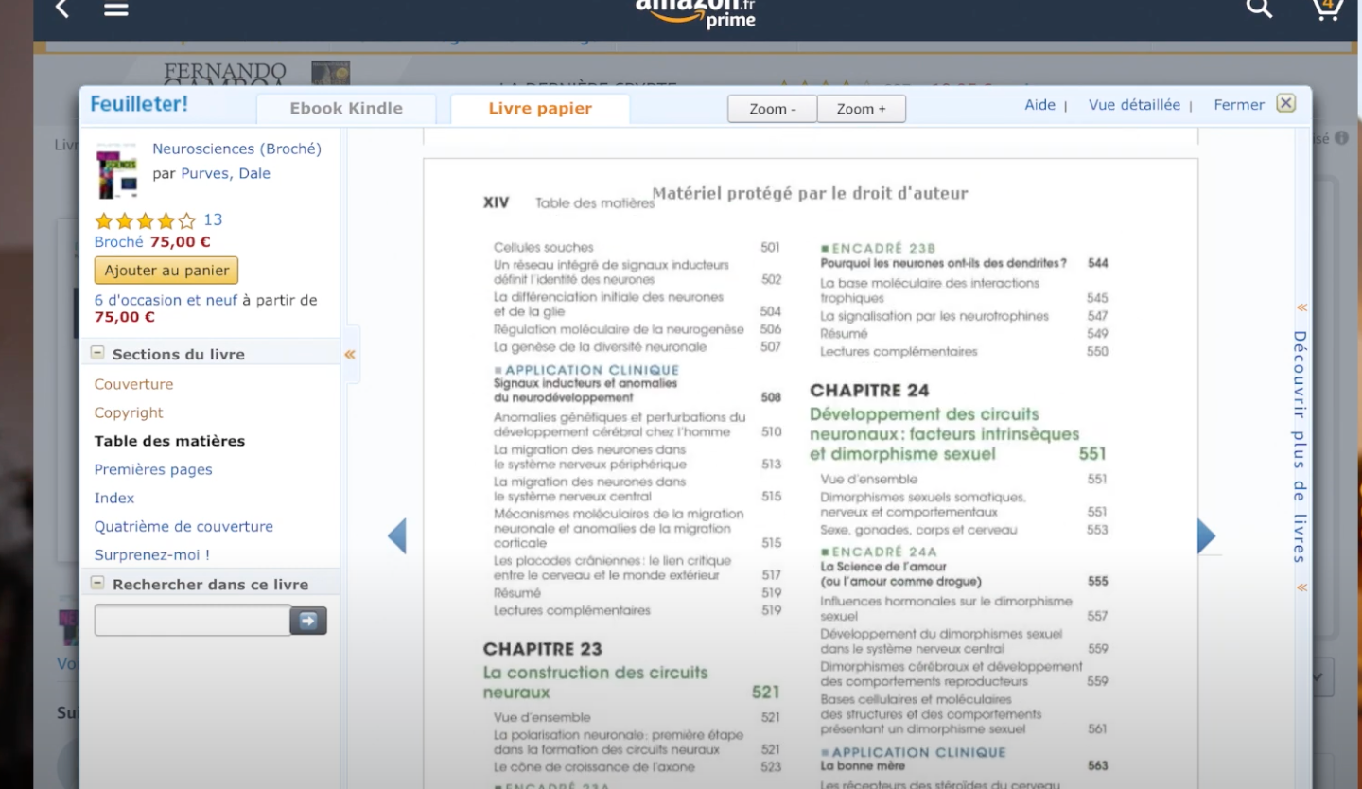Viewport: 1362px width, 789px height.
Task: Select the Livre papier tab
Action: coord(540,109)
